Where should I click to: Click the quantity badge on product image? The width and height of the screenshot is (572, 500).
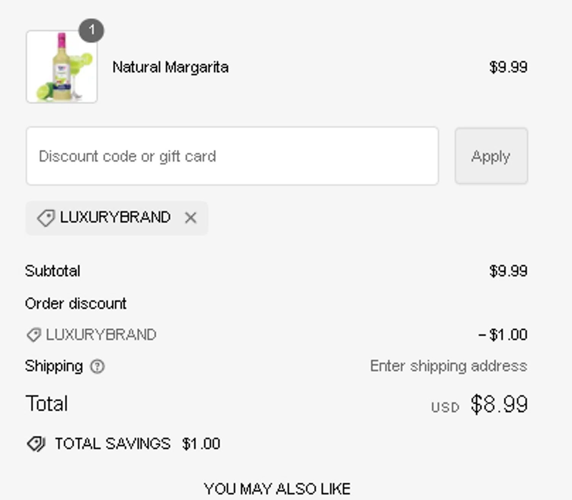tap(91, 31)
